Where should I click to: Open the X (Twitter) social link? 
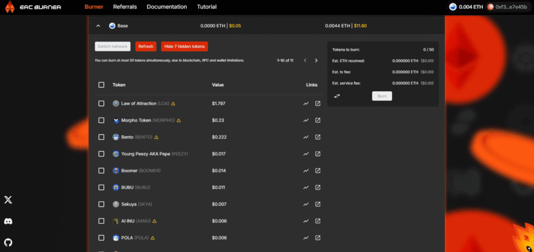pyautogui.click(x=8, y=200)
